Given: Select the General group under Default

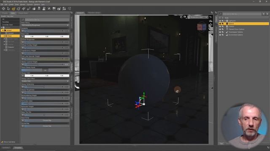Looking at the screenshot, I should (x=11, y=33).
